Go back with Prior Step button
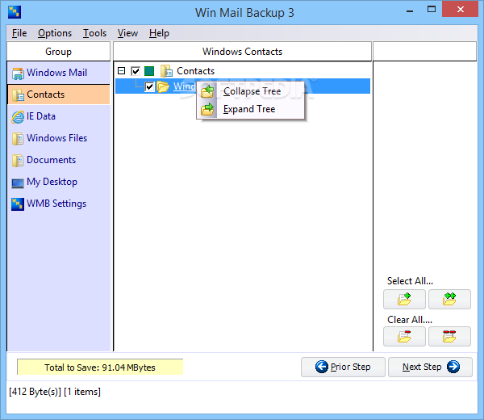Image resolution: width=484 pixels, height=420 pixels. click(343, 367)
